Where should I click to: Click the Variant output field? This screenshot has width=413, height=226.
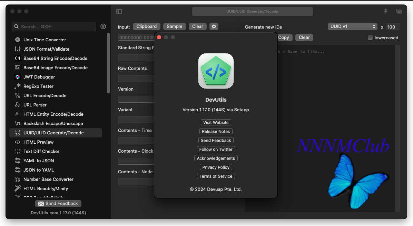[x=136, y=120]
